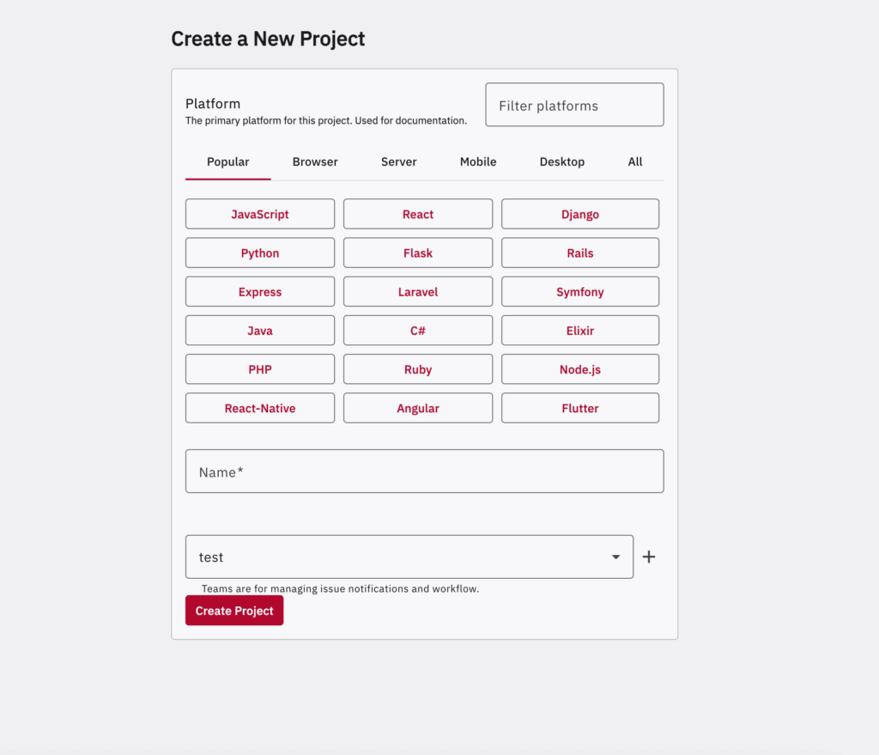Select the Desktop tab
The width and height of the screenshot is (879, 755).
[562, 161]
